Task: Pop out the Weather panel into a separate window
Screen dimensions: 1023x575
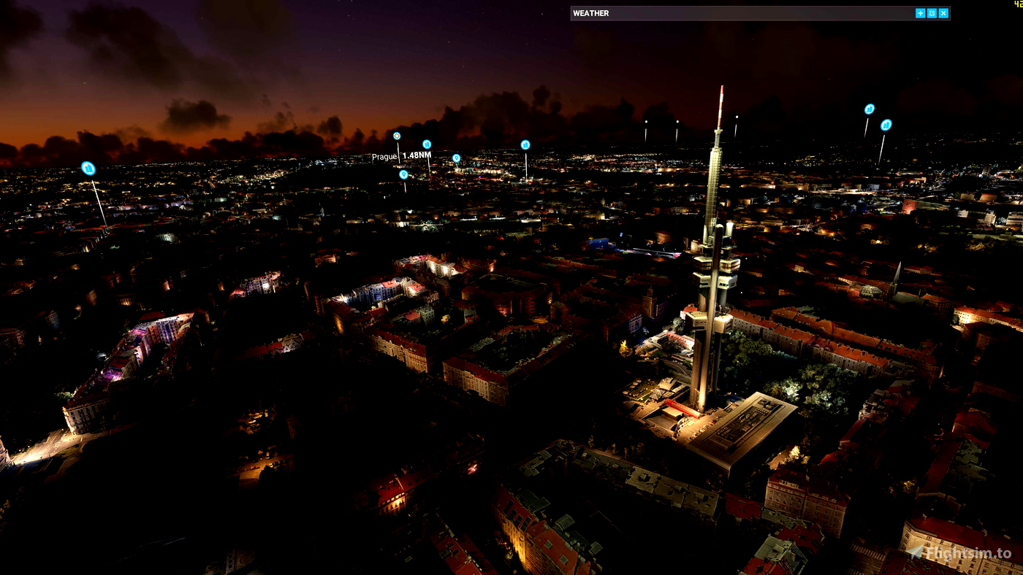Action: click(x=932, y=13)
